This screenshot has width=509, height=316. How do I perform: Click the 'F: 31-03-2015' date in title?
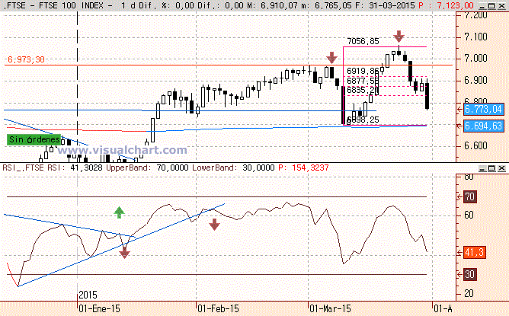[x=384, y=5]
